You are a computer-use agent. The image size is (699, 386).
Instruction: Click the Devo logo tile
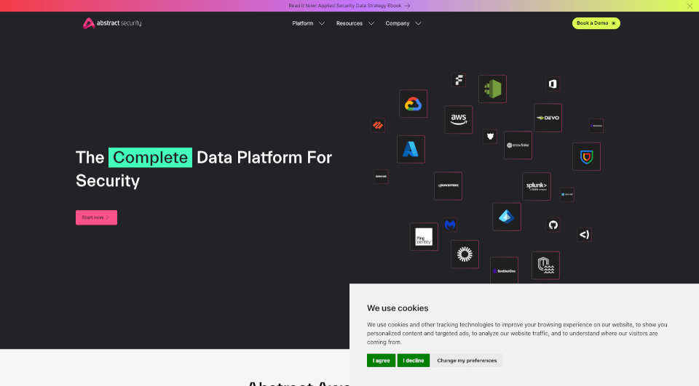(548, 118)
